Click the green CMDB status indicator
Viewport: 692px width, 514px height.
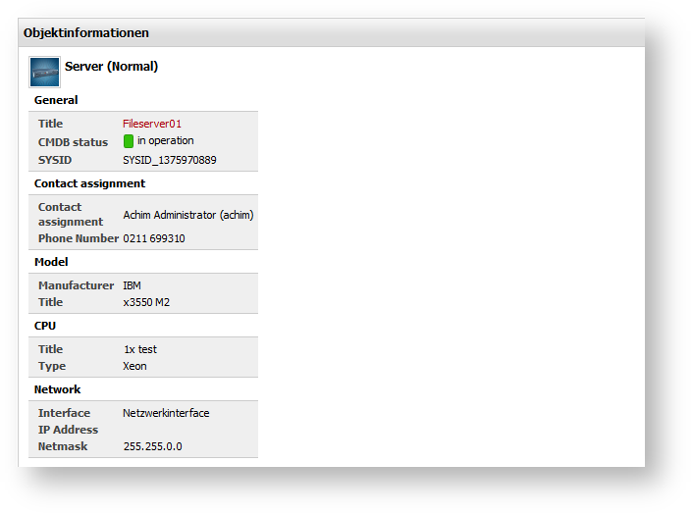pyautogui.click(x=129, y=141)
